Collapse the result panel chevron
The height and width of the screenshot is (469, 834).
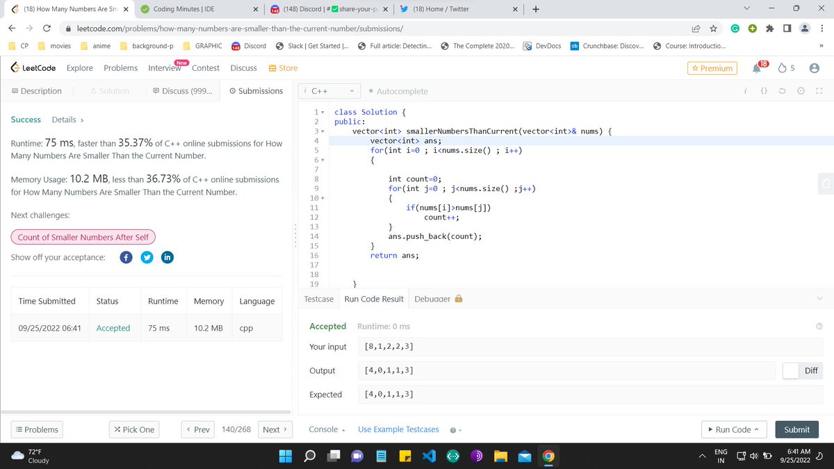[819, 299]
